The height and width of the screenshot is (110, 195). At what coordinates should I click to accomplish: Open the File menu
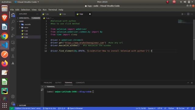pyautogui.click(x=12, y=10)
